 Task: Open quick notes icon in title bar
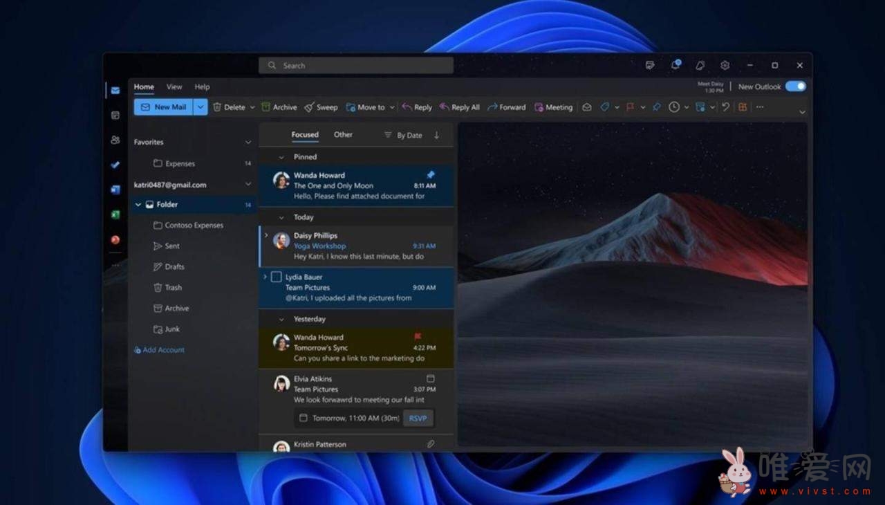click(x=650, y=65)
